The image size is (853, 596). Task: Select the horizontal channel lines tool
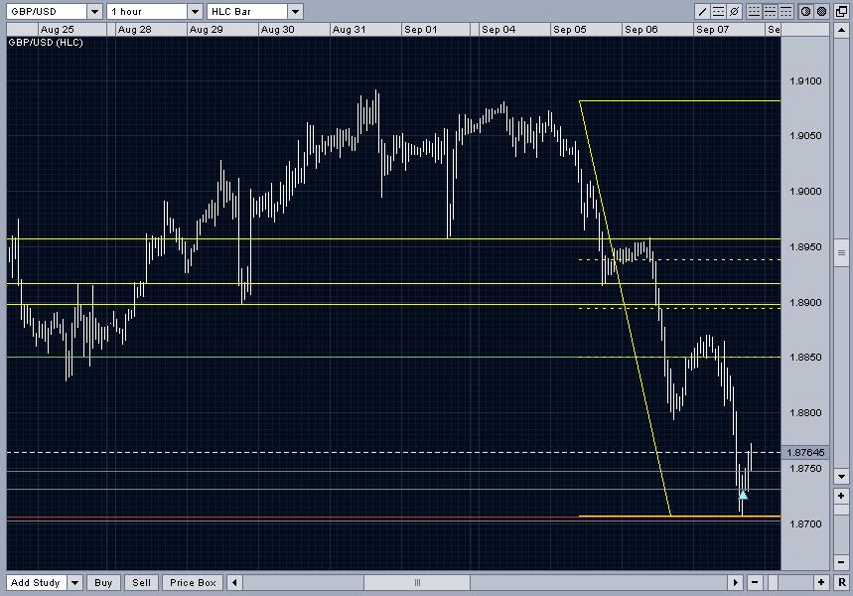[x=718, y=12]
